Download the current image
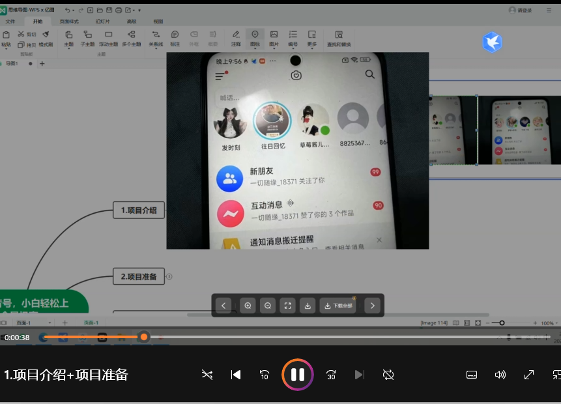 point(308,306)
